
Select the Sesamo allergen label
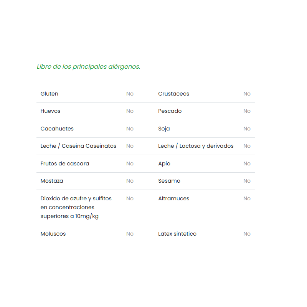point(169,181)
